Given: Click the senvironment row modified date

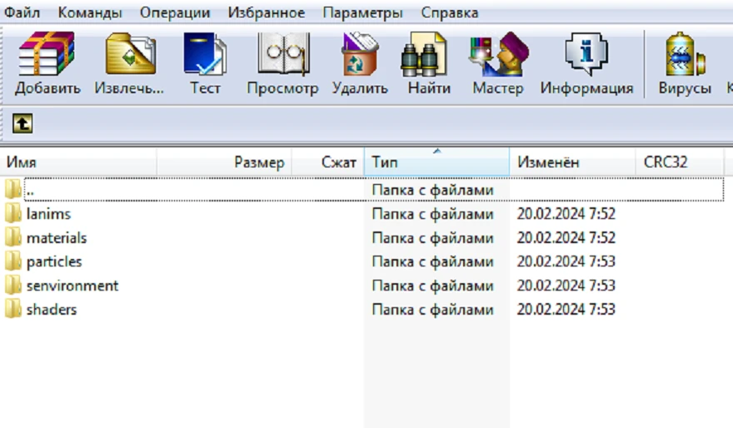Looking at the screenshot, I should click(566, 286).
